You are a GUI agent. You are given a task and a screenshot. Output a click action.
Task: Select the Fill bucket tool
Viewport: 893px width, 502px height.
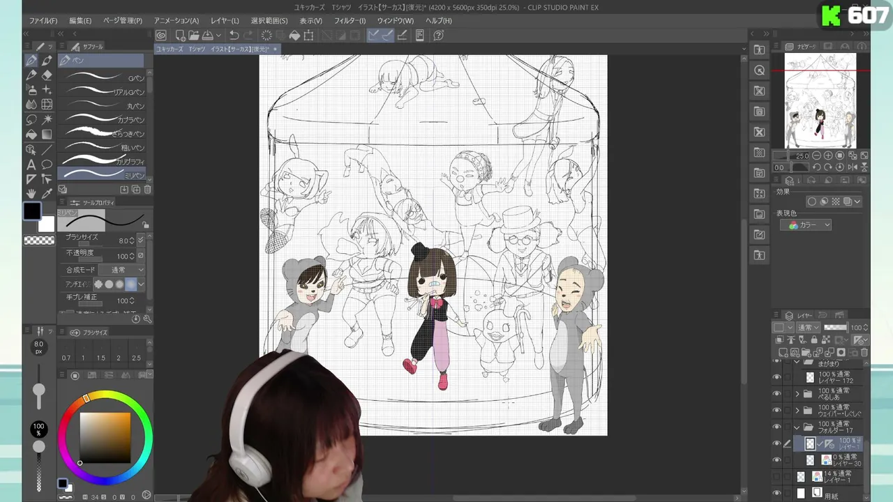point(31,135)
